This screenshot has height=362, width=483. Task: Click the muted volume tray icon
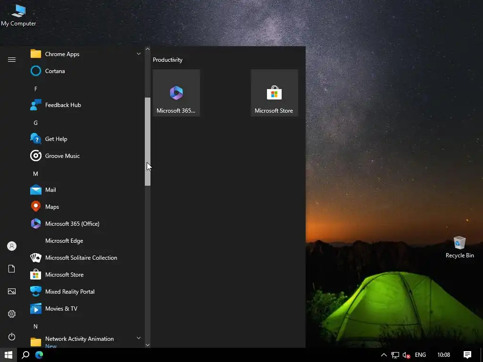click(407, 355)
